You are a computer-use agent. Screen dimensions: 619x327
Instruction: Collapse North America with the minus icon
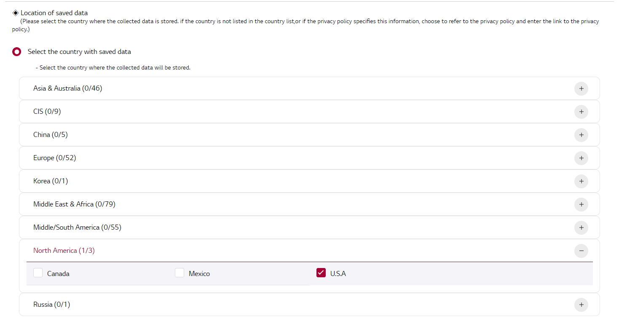click(581, 251)
